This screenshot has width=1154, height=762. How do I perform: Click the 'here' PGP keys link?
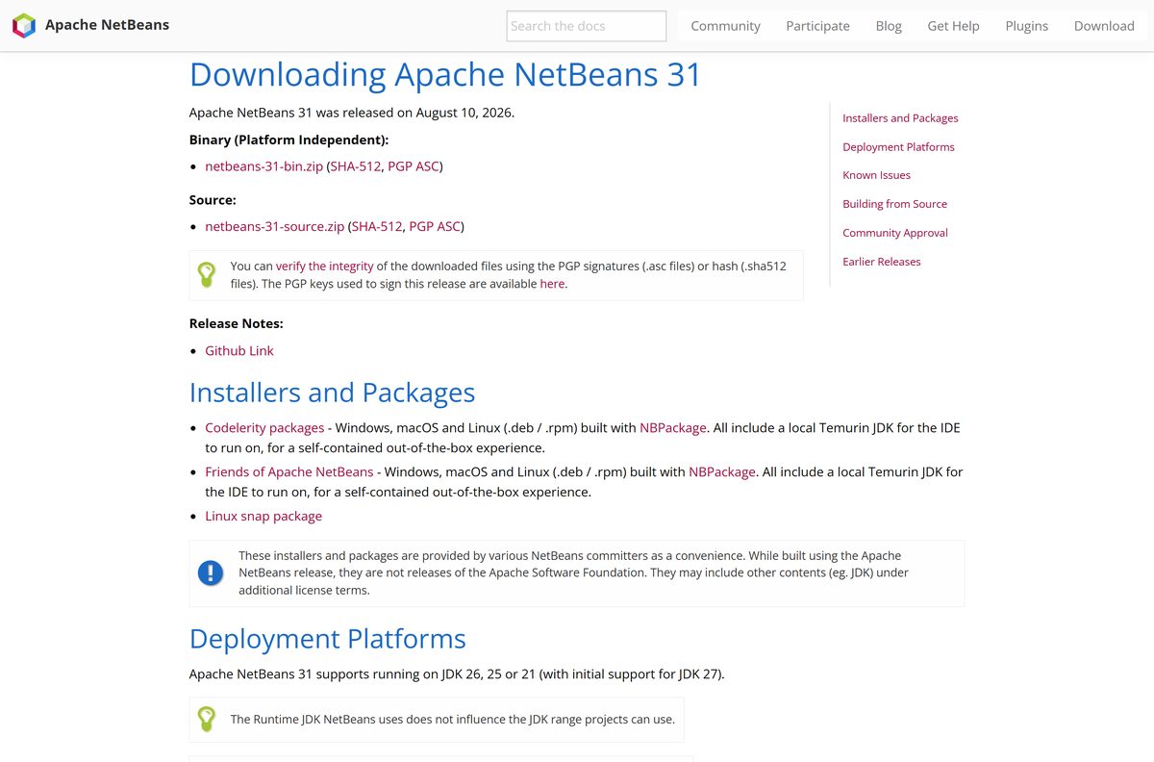(552, 284)
